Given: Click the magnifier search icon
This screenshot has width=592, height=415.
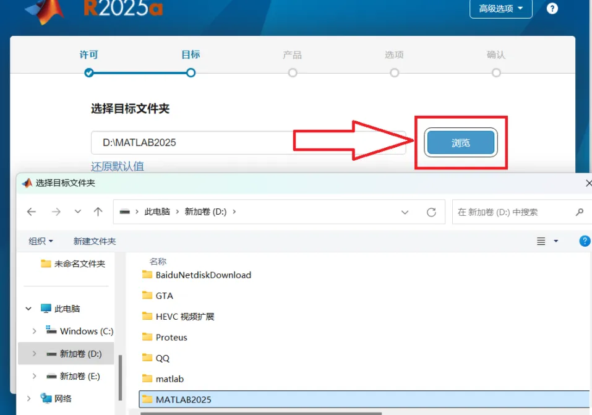Looking at the screenshot, I should 580,212.
